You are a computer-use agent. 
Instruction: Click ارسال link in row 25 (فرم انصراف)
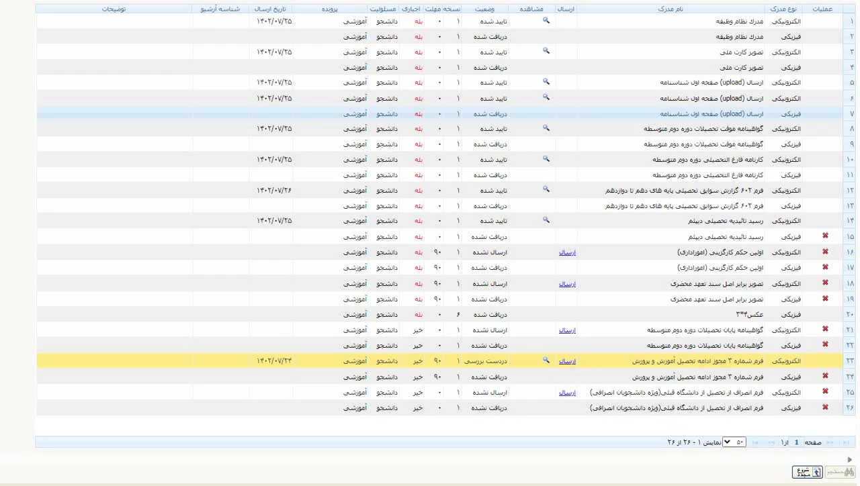click(x=567, y=393)
